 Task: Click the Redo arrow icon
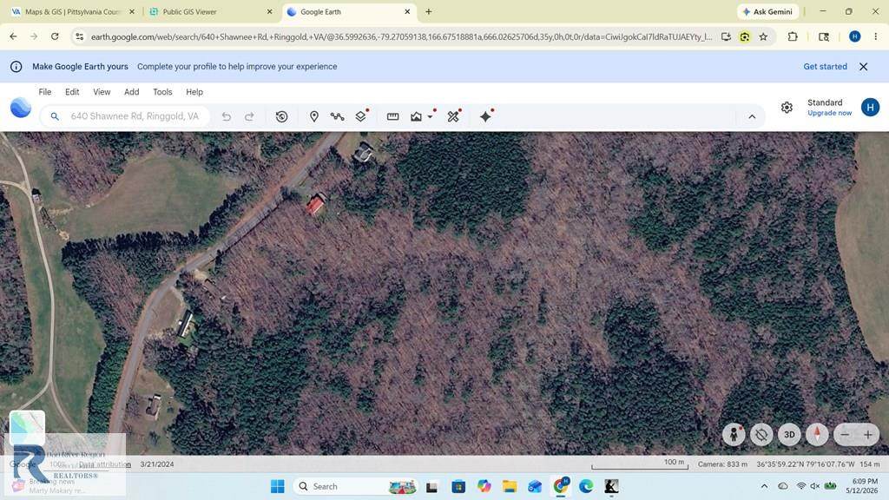(x=249, y=117)
